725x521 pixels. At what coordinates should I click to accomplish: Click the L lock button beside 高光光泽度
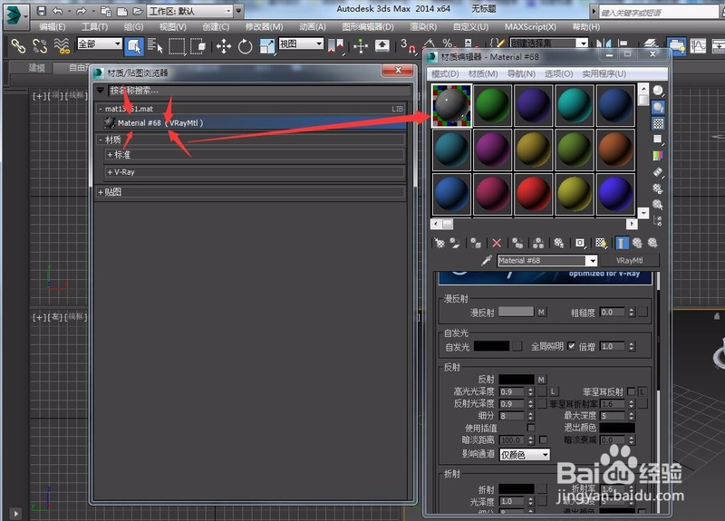tap(553, 391)
